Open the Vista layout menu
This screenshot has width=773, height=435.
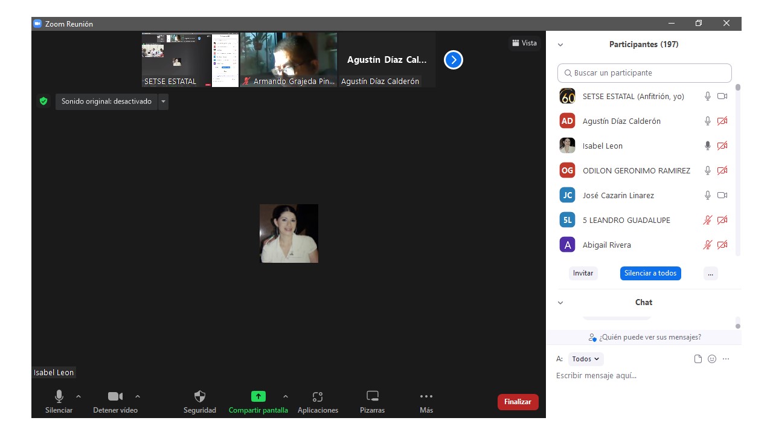coord(525,43)
